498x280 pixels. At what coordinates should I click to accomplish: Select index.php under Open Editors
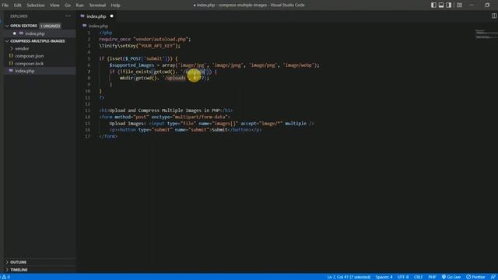point(34,33)
